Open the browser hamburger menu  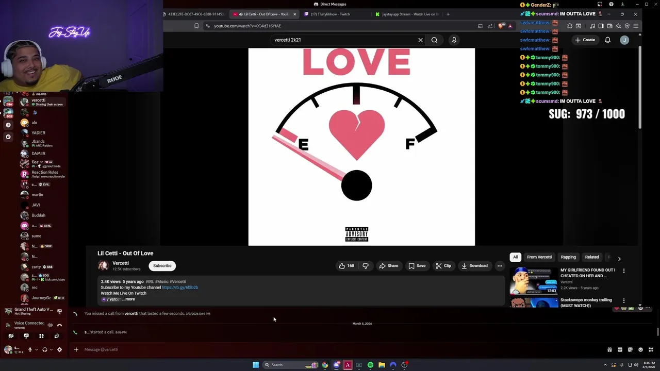point(636,26)
